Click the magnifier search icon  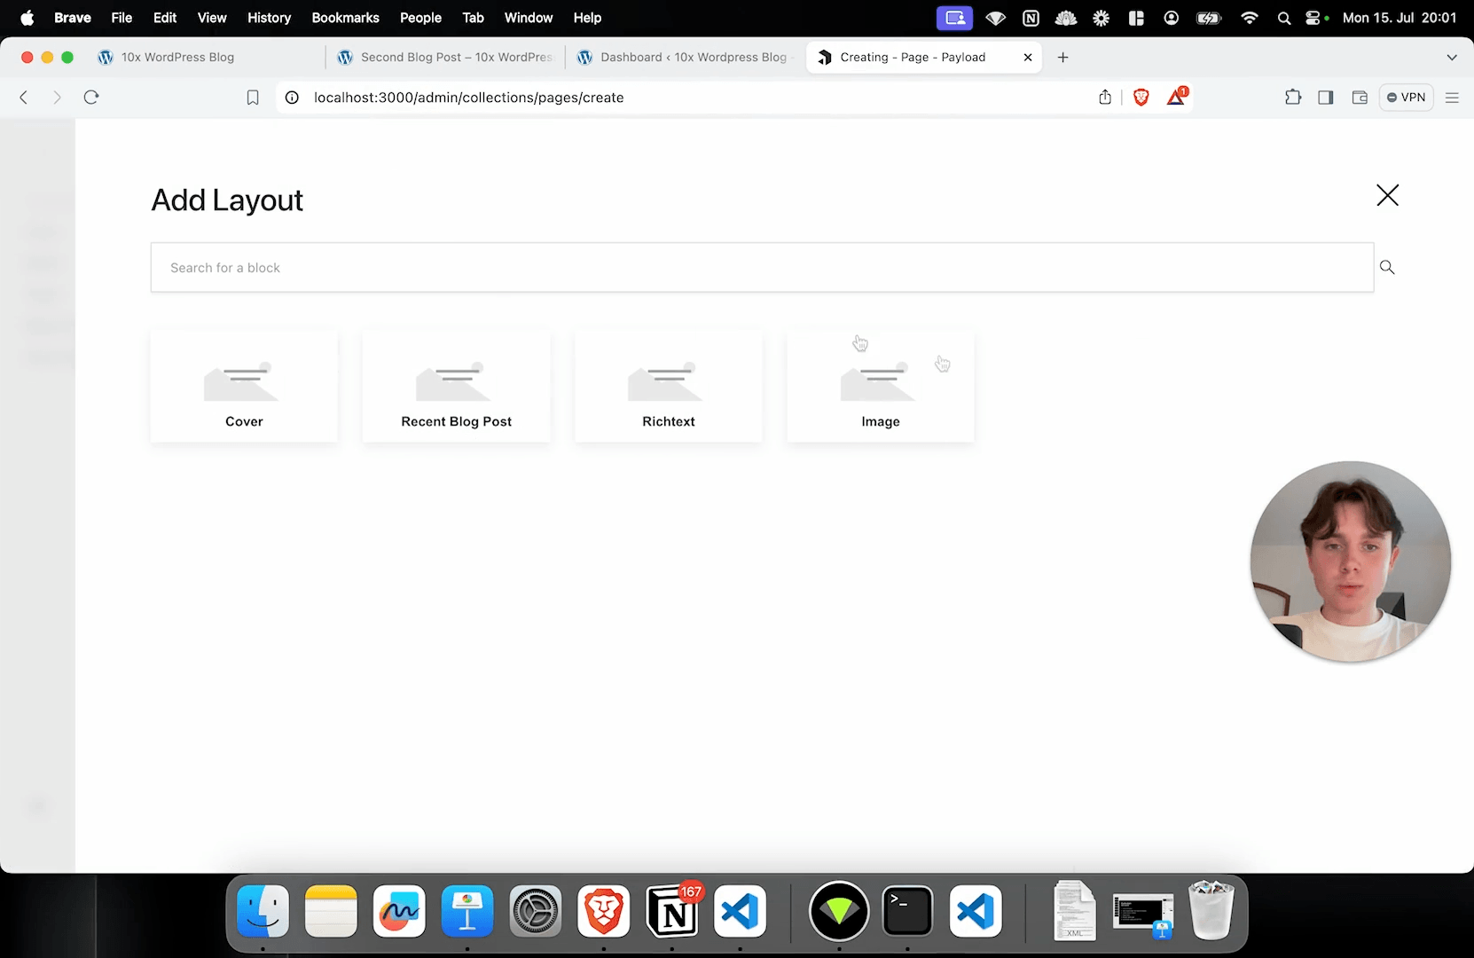(x=1387, y=267)
